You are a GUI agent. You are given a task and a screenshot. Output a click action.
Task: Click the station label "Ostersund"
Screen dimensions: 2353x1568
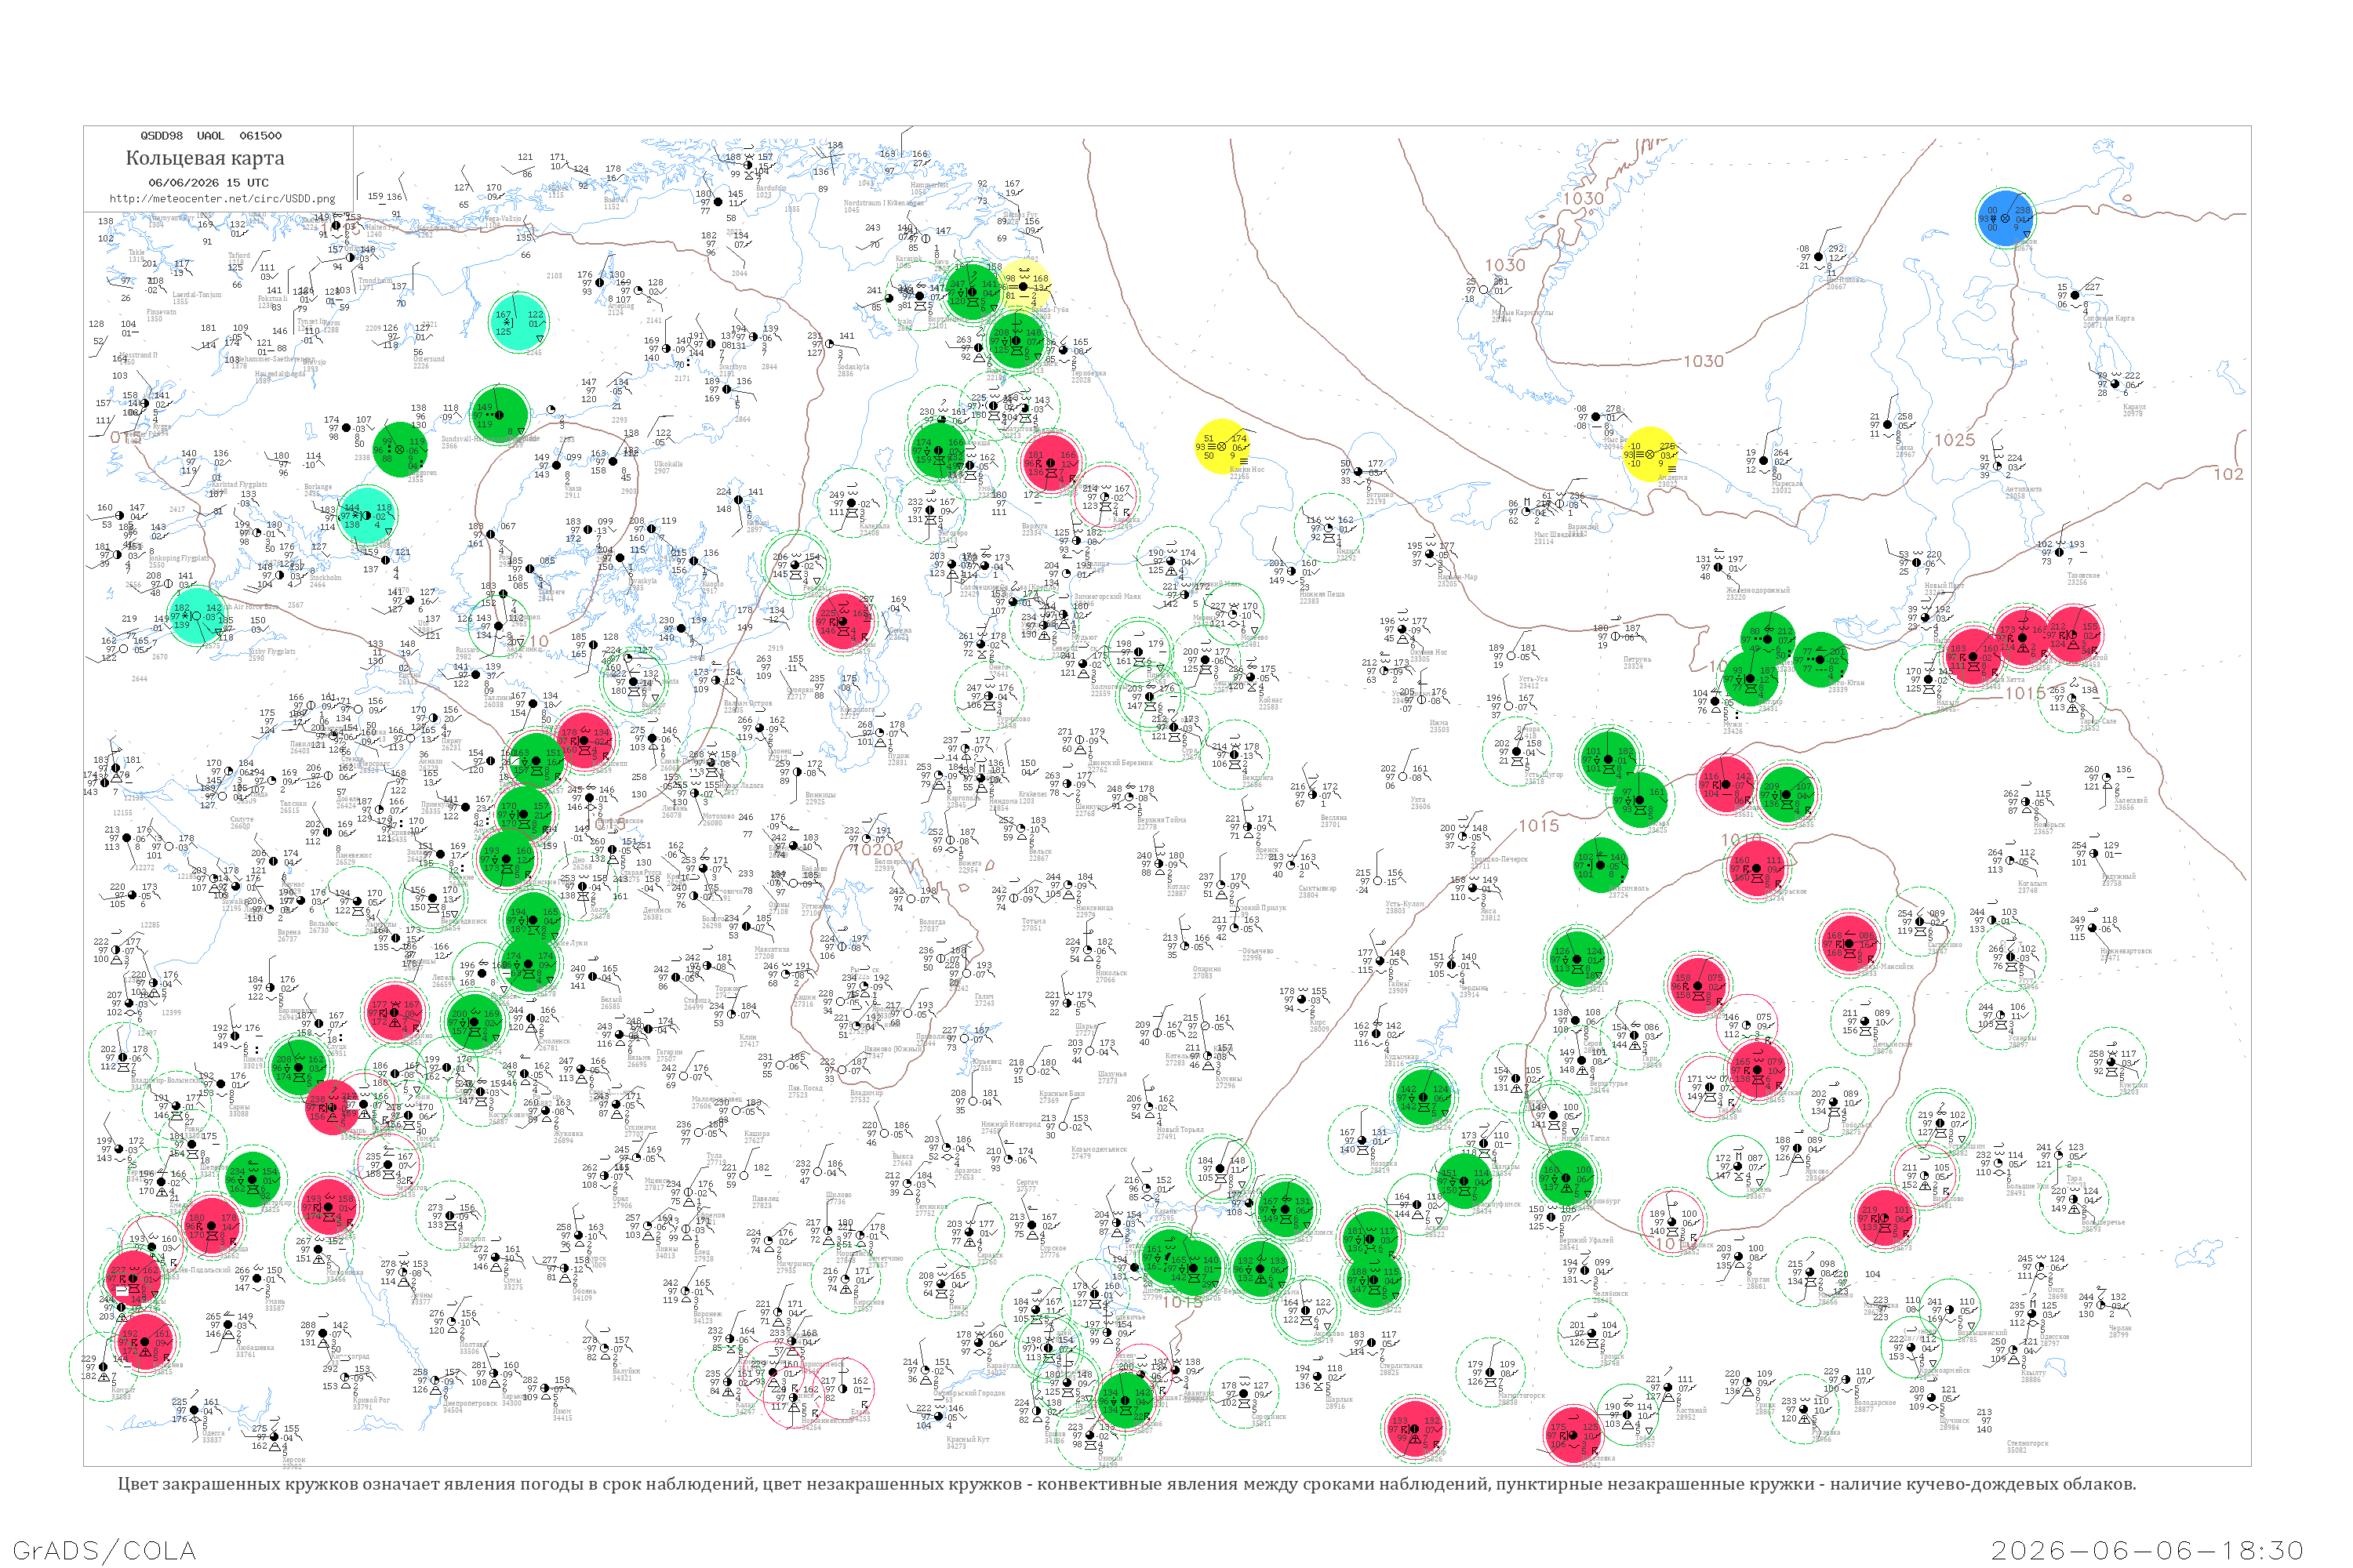(x=428, y=359)
